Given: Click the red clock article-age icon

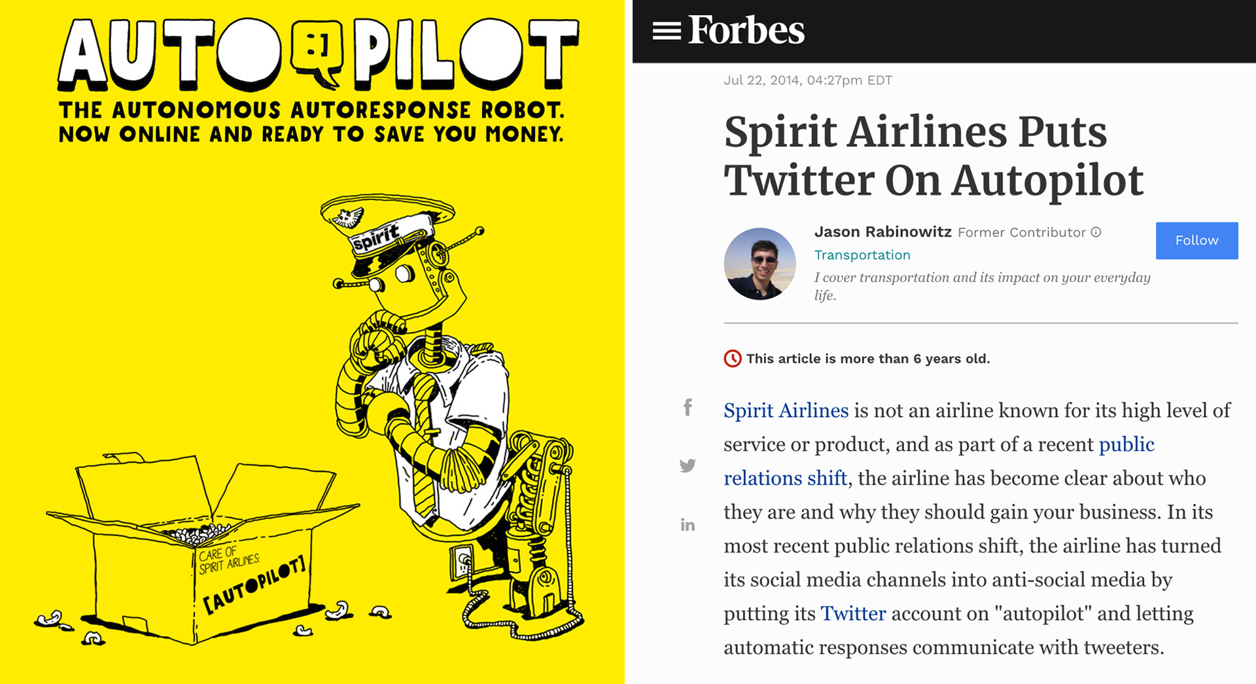Looking at the screenshot, I should click(x=733, y=358).
